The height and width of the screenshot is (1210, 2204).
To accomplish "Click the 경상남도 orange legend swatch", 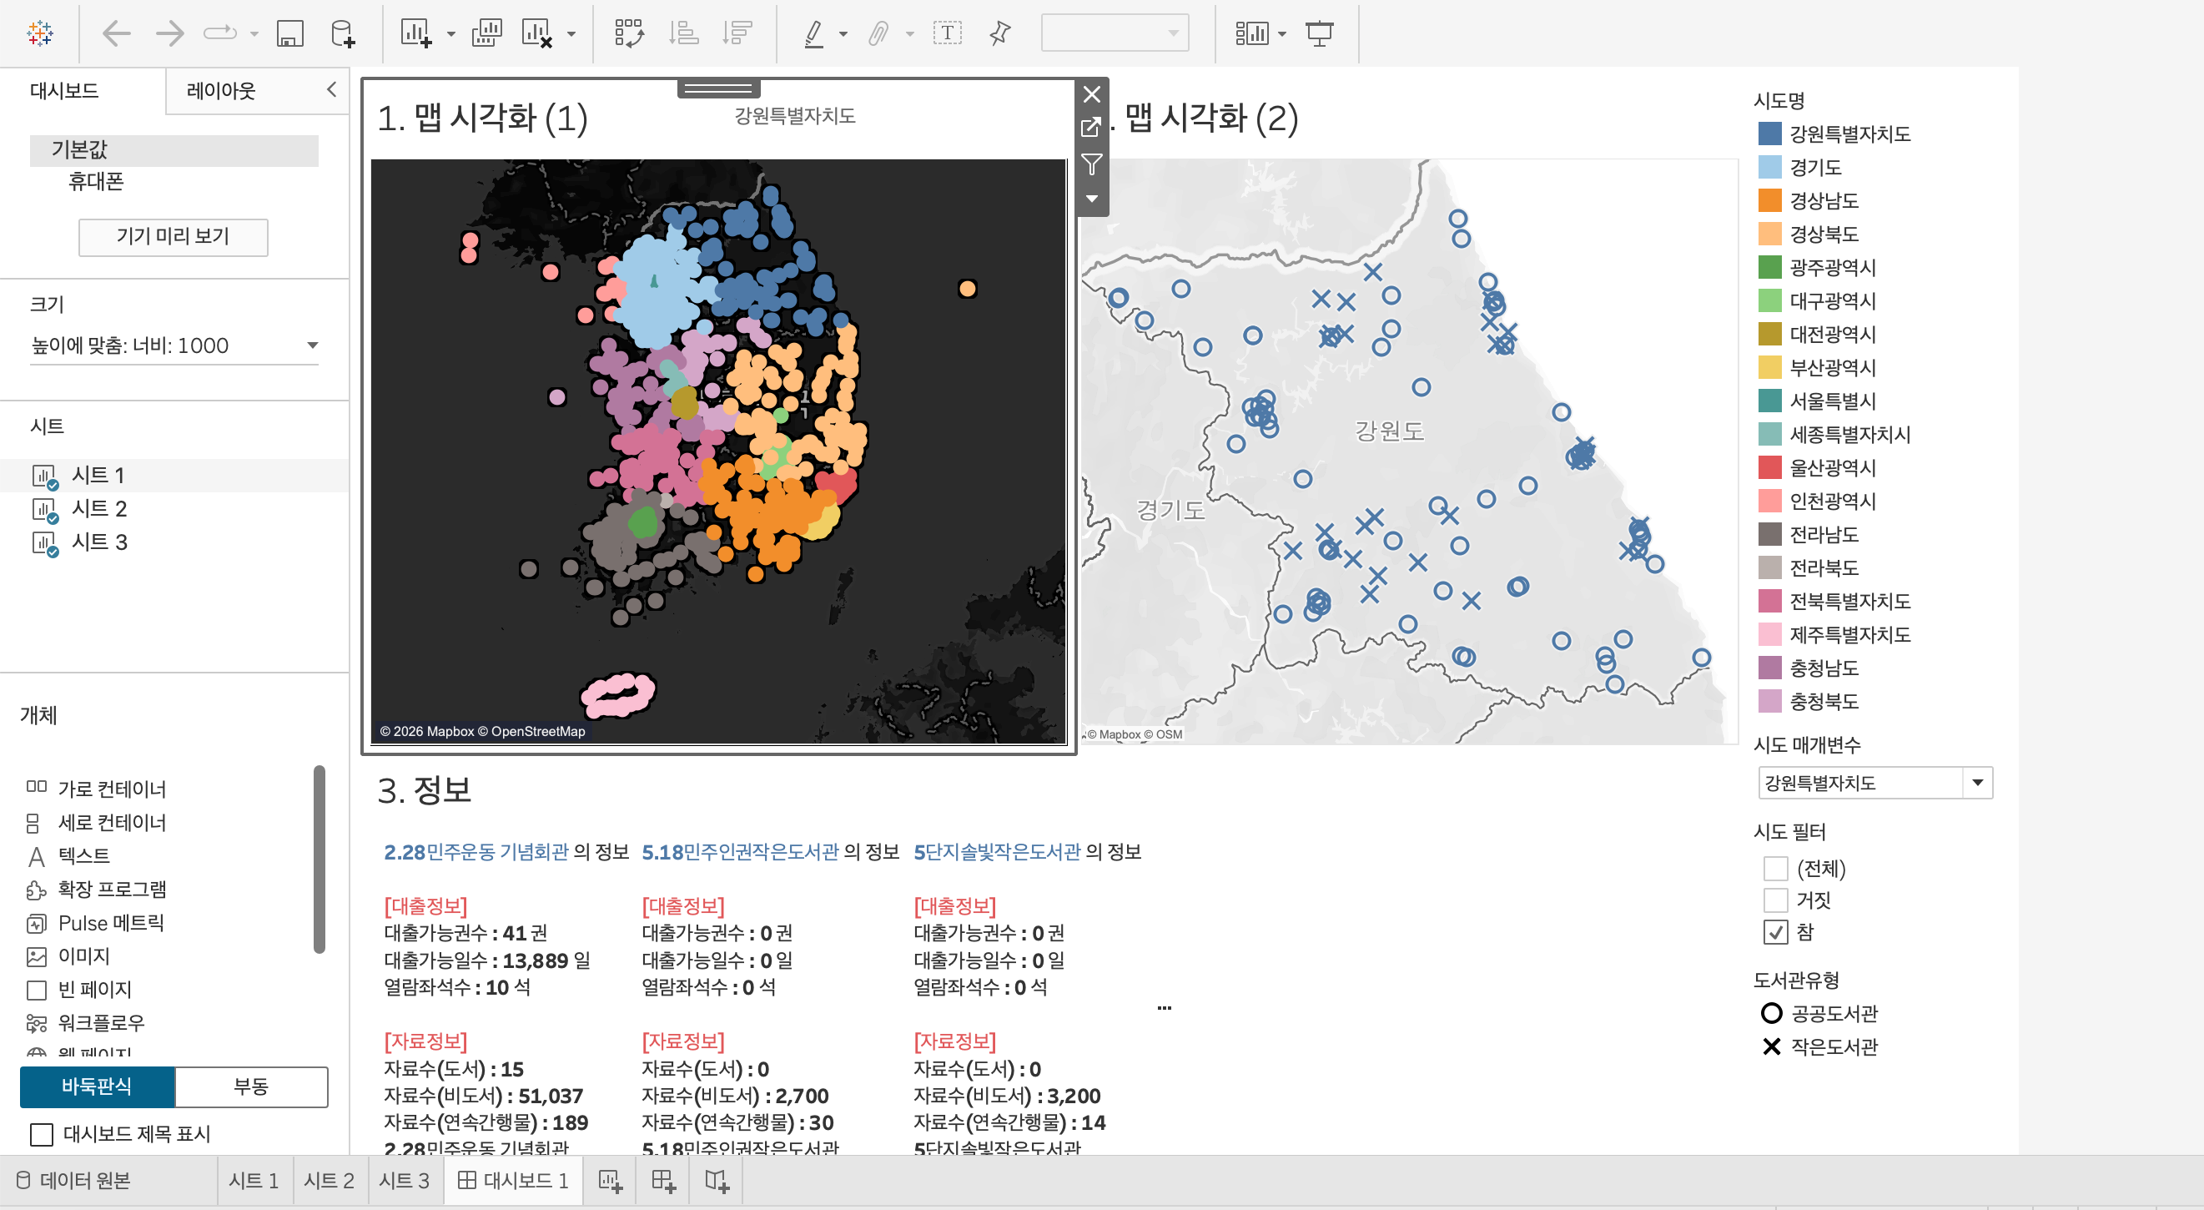I will tap(1769, 200).
